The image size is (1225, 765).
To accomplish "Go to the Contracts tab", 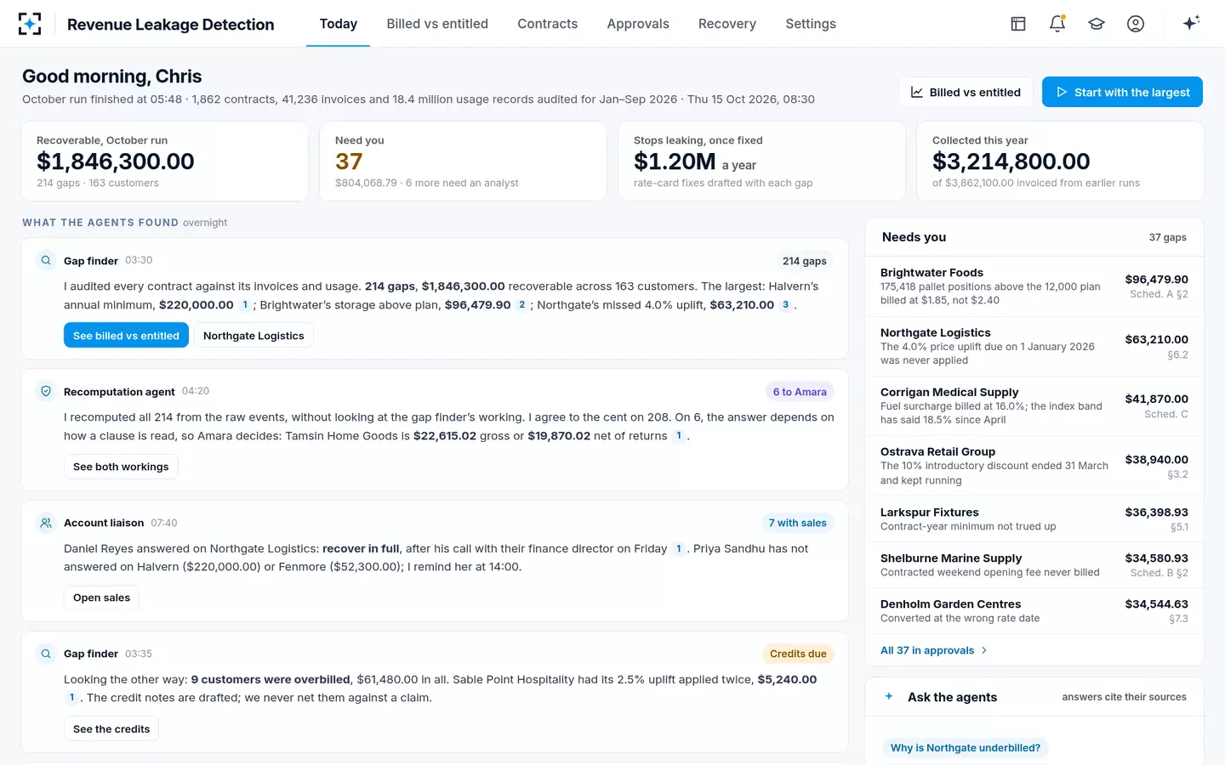I will [x=548, y=24].
